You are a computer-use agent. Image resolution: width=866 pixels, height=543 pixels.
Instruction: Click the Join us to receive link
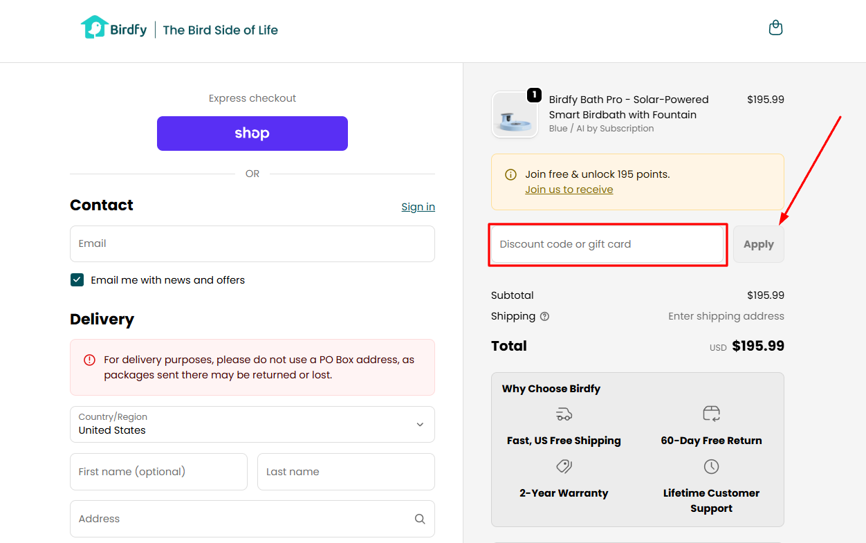pos(569,190)
